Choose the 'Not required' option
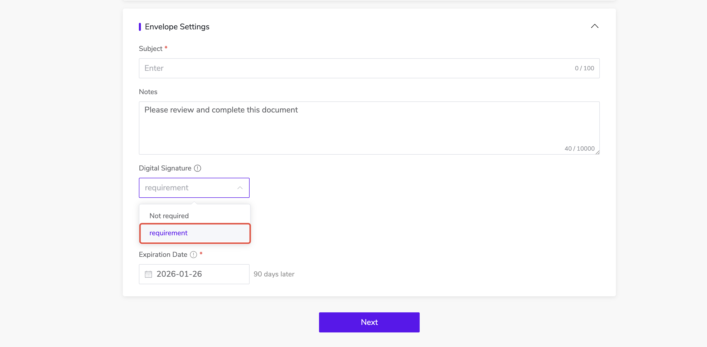Viewport: 707px width, 347px height. 169,216
